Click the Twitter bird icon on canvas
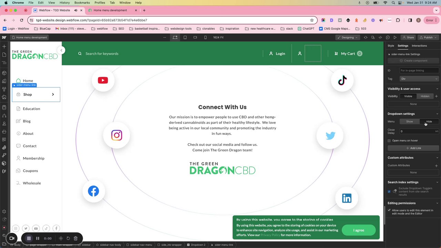This screenshot has width=441, height=248. (330, 136)
